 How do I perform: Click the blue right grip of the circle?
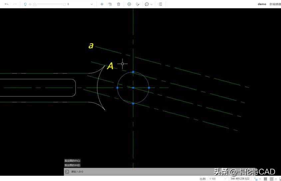[x=149, y=88]
